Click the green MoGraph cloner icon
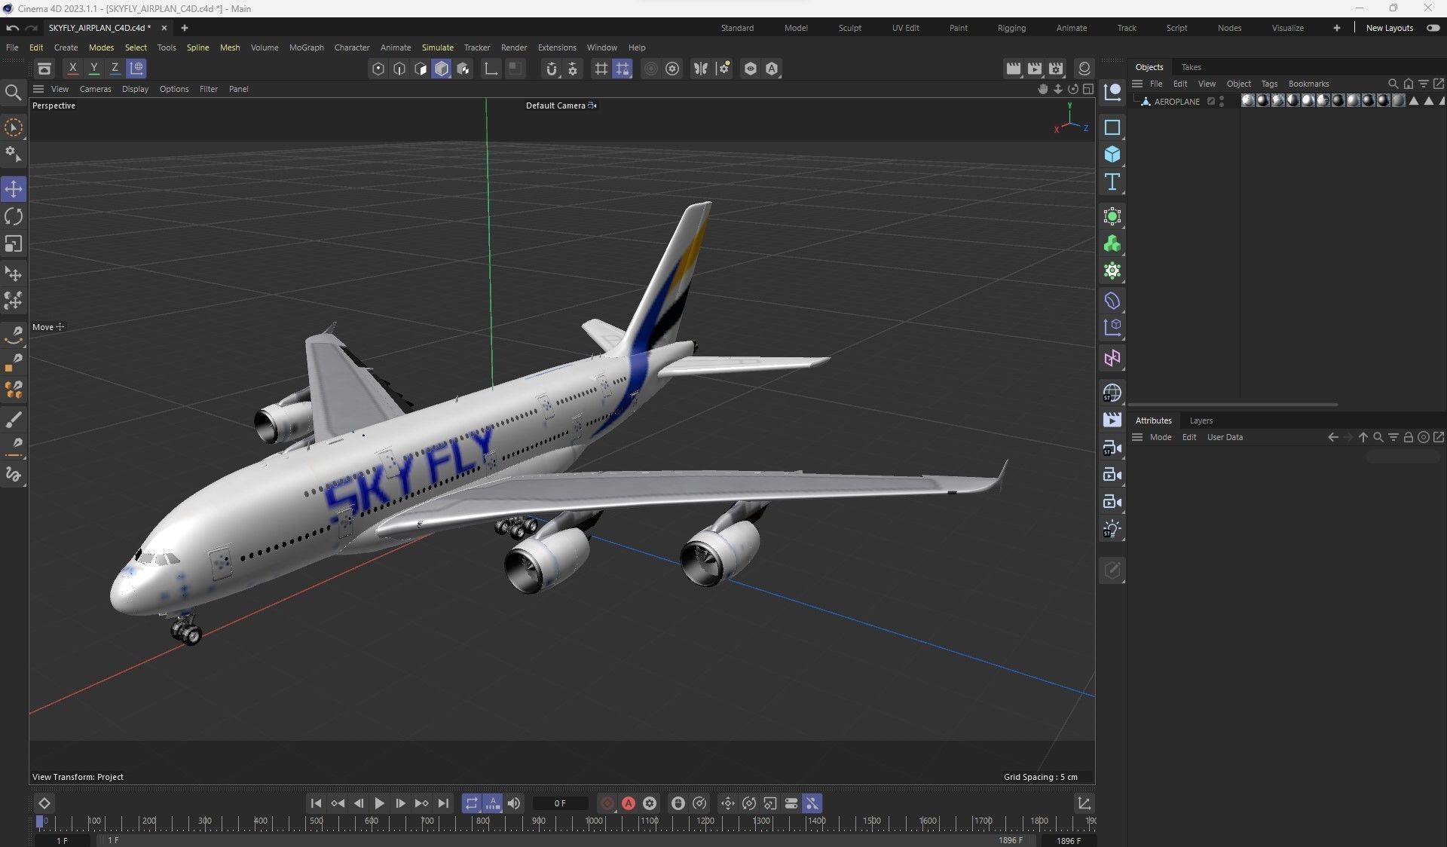 (x=1112, y=243)
